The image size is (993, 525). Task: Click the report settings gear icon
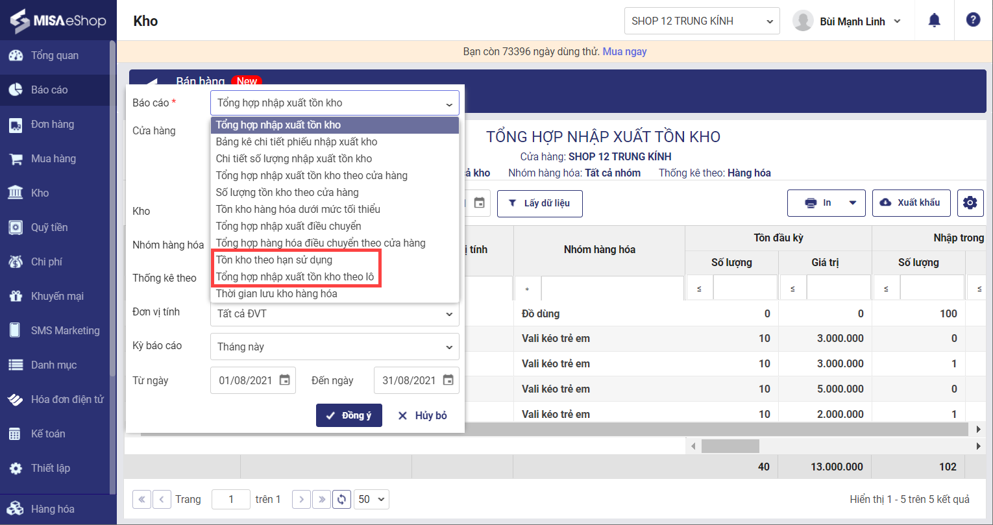coord(970,203)
